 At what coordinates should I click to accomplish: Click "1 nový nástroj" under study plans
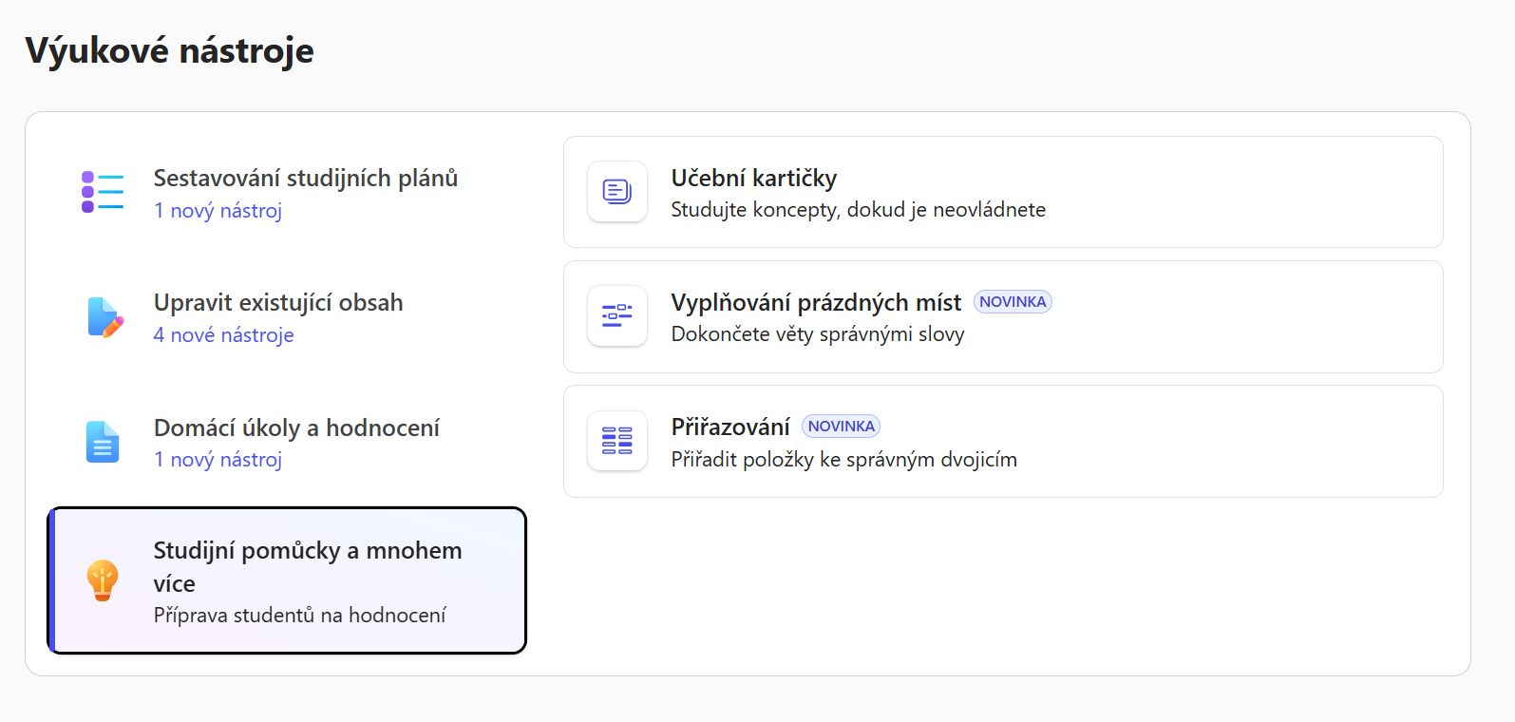click(218, 211)
